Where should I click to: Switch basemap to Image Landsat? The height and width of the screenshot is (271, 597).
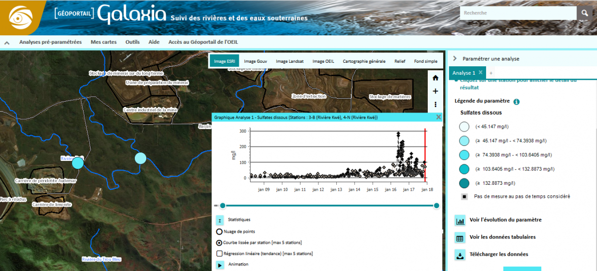[289, 61]
